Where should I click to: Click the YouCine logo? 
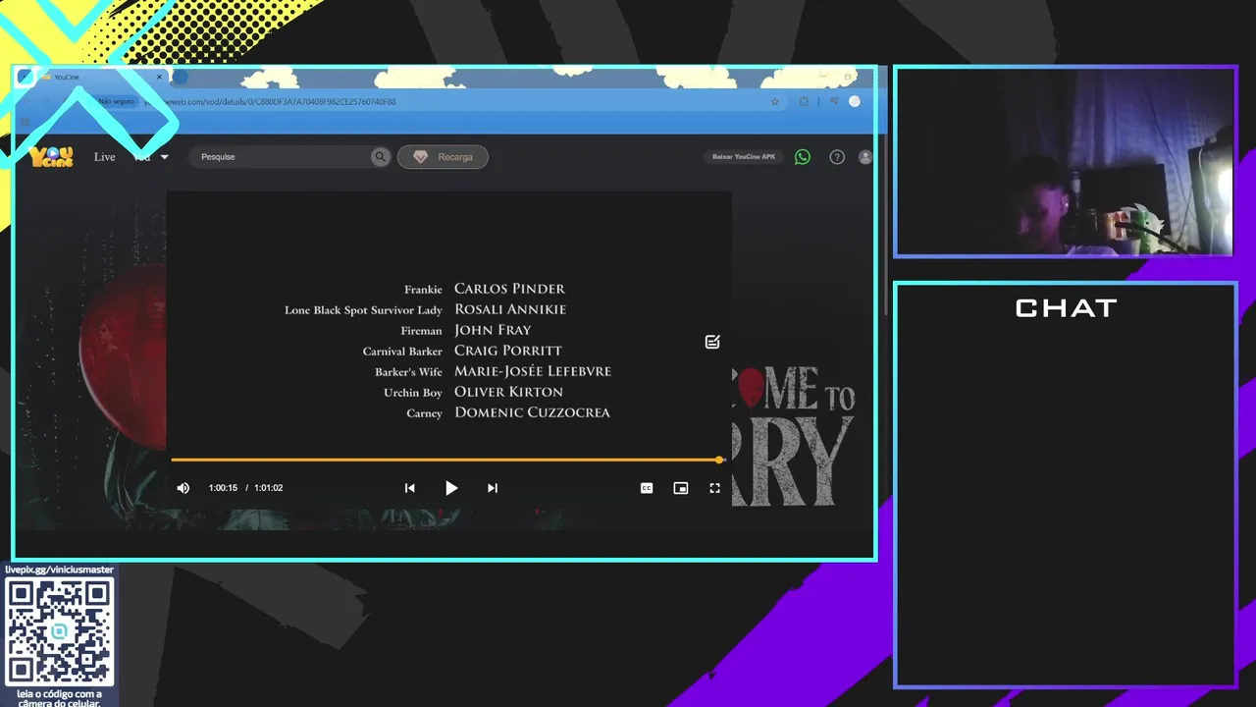point(51,157)
